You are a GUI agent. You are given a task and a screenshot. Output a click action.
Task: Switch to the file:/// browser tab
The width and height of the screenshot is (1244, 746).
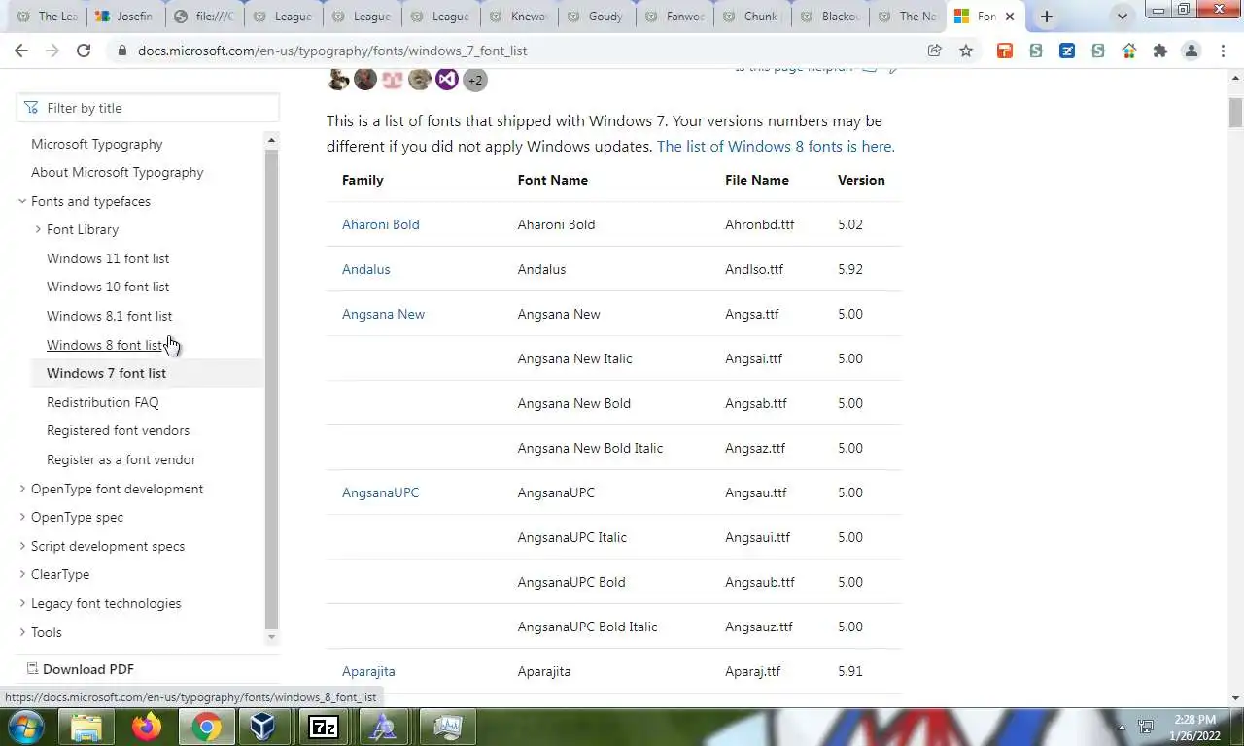[204, 17]
